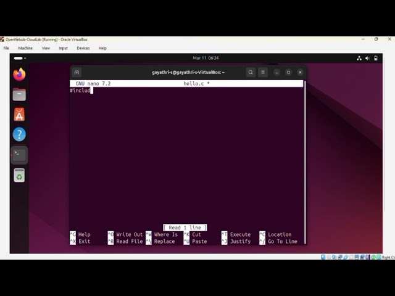The image size is (395, 296).
Task: Open the Input menu
Action: coord(63,48)
